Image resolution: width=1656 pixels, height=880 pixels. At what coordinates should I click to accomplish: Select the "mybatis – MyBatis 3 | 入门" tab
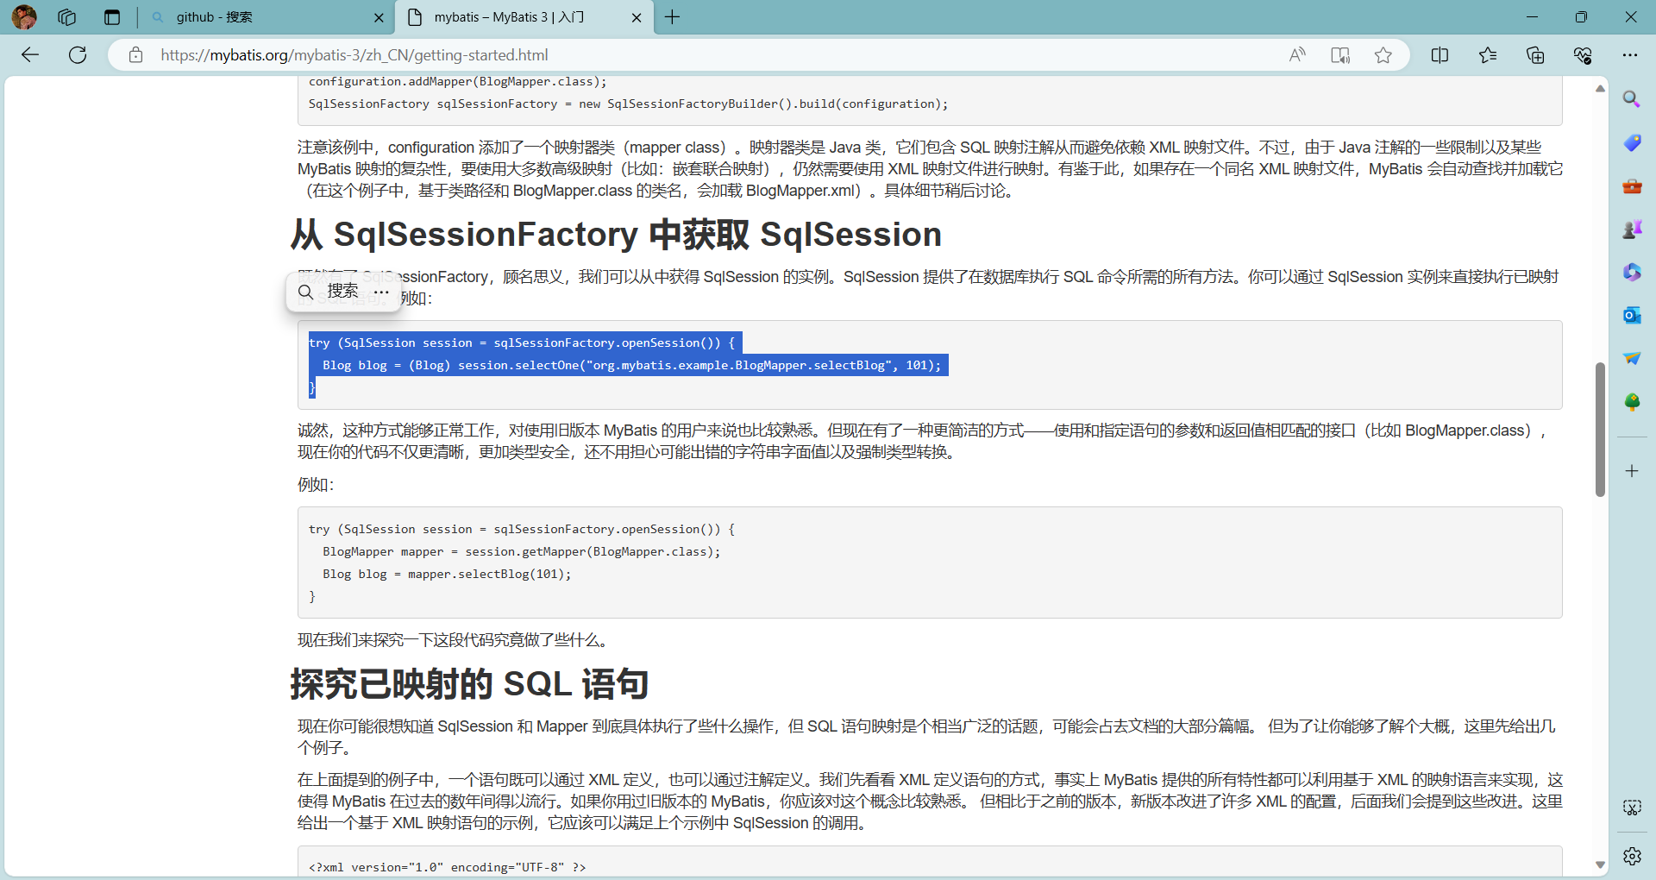click(524, 17)
